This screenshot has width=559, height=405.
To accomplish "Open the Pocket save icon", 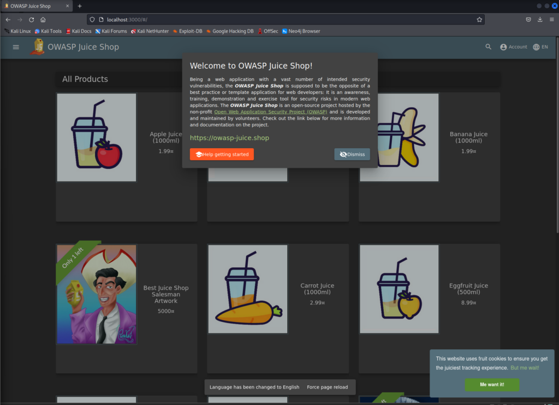I will click(528, 20).
